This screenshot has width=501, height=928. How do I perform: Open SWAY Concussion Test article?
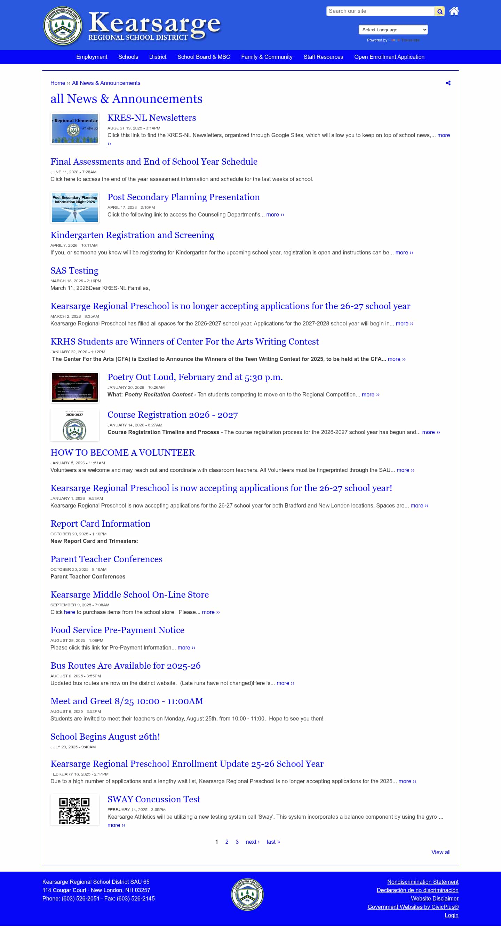[x=154, y=800]
